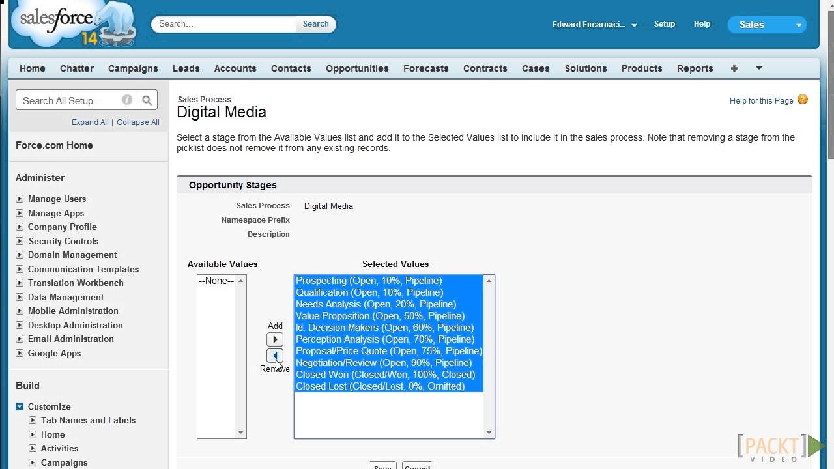Open the Sales app dropdown menu

tap(767, 25)
